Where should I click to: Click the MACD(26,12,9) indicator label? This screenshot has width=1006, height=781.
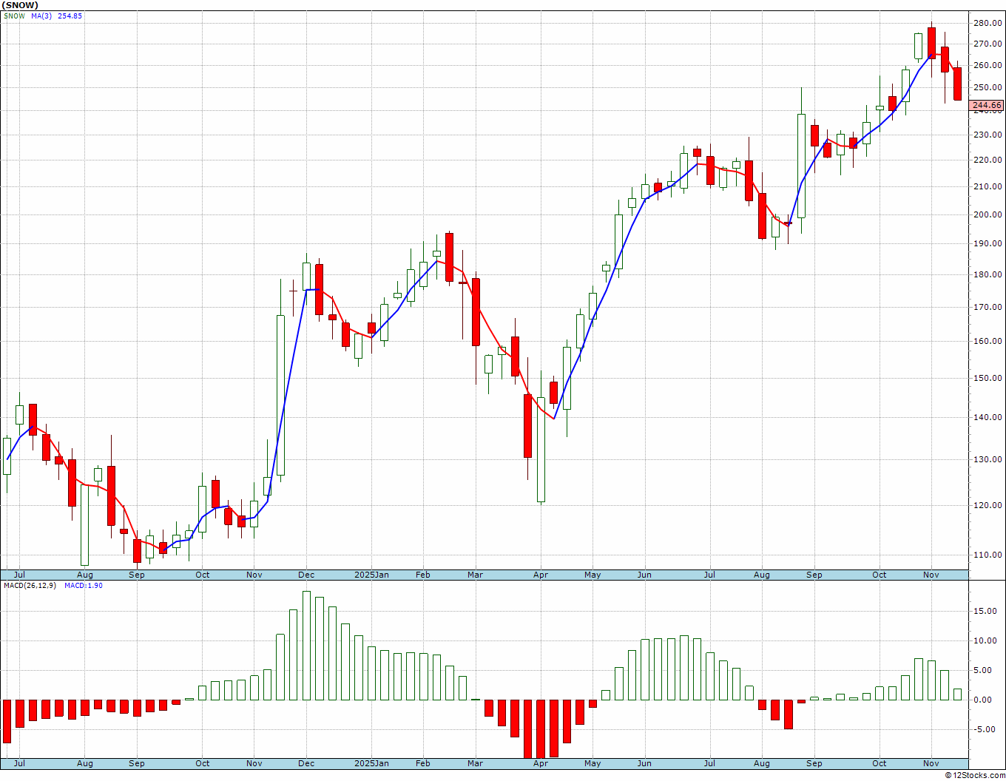[30, 585]
